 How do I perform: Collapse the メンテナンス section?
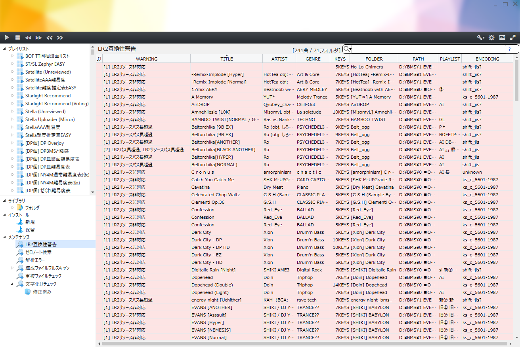click(x=5, y=237)
